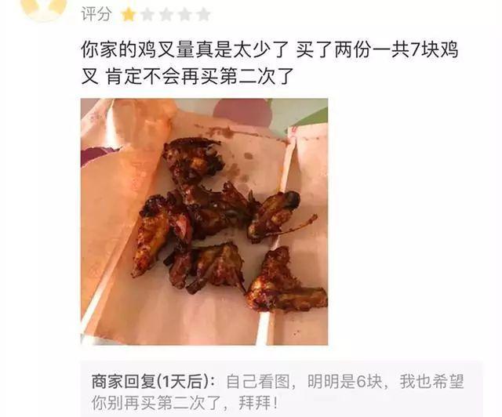Click the bottom-right chicken wing in photo

285,281
